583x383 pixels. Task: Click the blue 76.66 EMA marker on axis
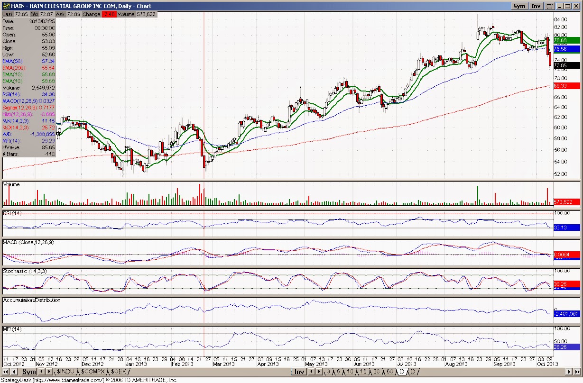tap(566, 49)
